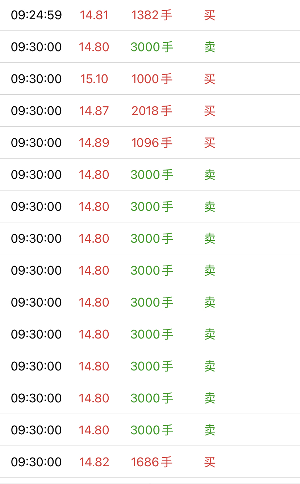Select the 14.82 price value
The image size is (300, 484).
click(94, 462)
